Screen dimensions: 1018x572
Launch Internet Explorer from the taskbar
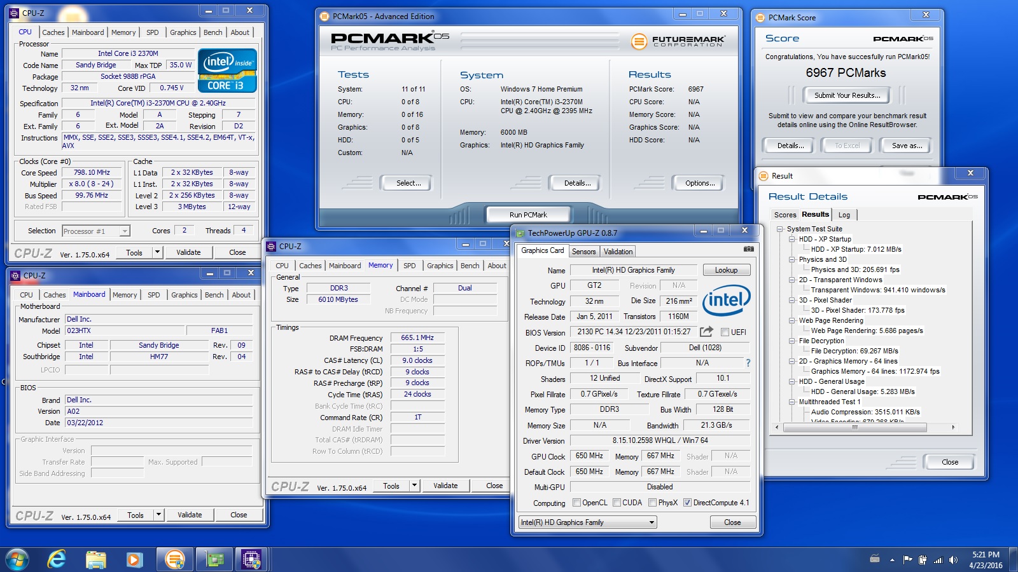[x=57, y=559]
